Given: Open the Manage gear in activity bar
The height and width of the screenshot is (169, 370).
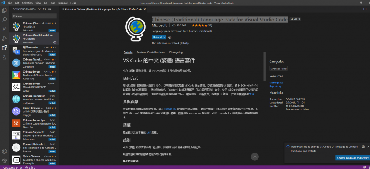Looking at the screenshot, I should tap(4, 161).
